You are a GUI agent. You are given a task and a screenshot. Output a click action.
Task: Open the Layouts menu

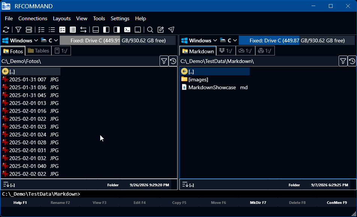[62, 18]
